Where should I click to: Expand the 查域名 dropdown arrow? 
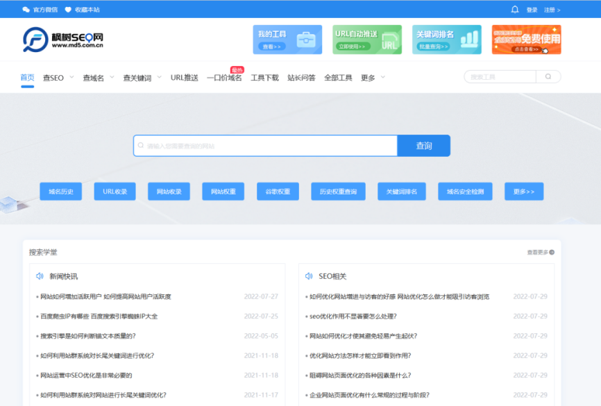(x=112, y=77)
